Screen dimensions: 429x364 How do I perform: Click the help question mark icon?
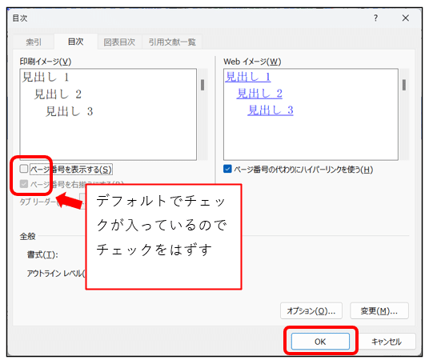[x=375, y=18]
